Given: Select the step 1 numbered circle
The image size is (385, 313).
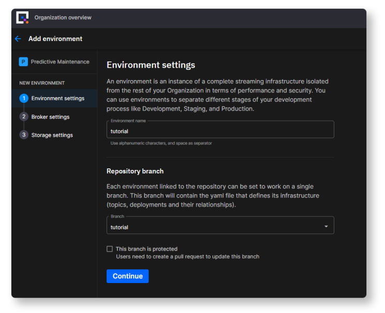Looking at the screenshot, I should pyautogui.click(x=23, y=98).
